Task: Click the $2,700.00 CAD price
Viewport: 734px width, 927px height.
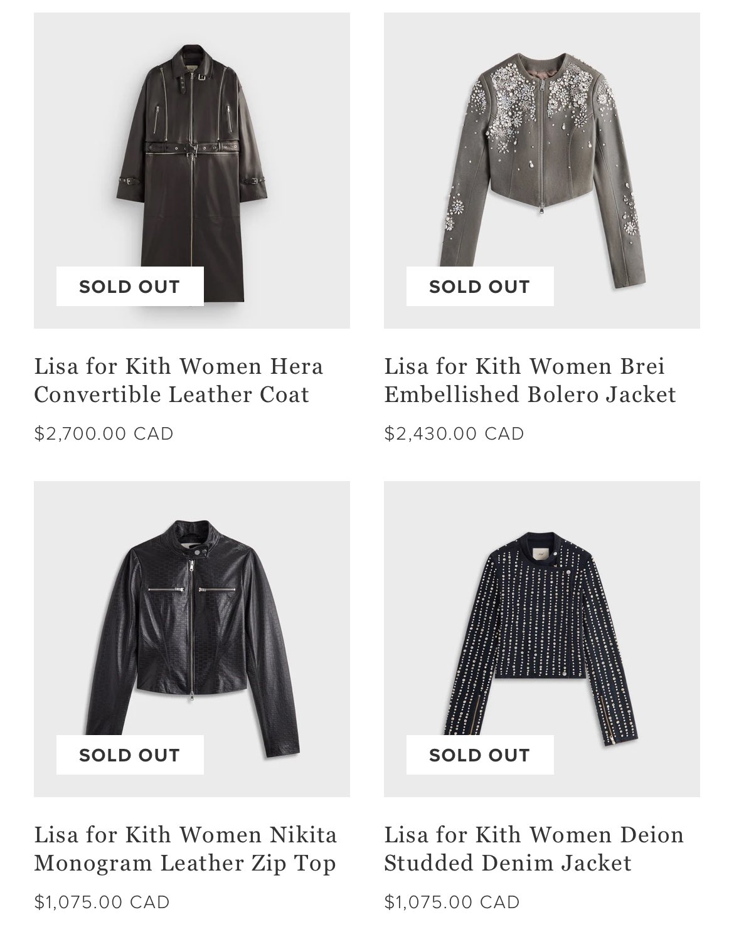Action: point(104,433)
